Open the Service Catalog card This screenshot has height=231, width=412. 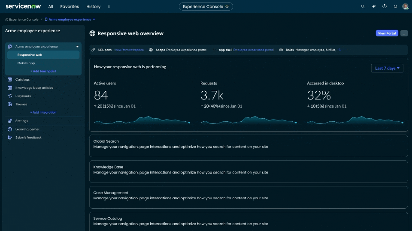pyautogui.click(x=248, y=222)
